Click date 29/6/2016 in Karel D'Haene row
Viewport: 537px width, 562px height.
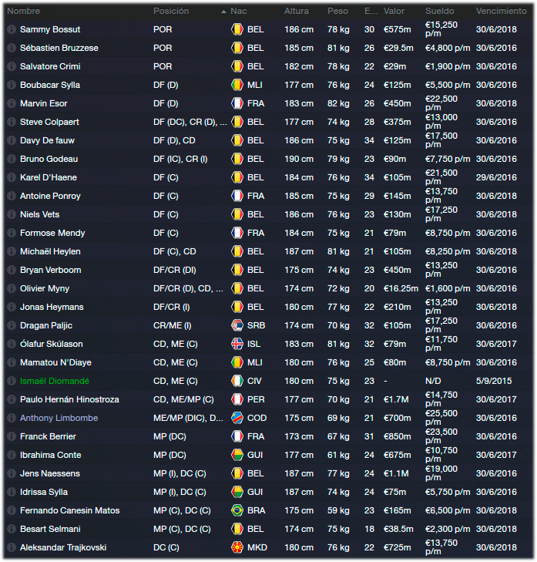[496, 177]
